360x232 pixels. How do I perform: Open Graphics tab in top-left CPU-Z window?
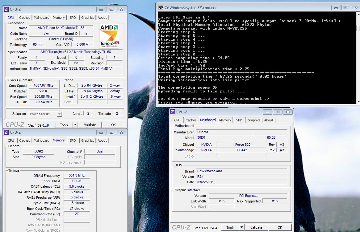(87, 18)
